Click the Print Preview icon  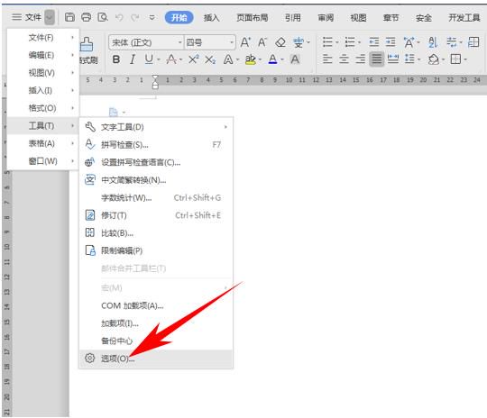coord(103,17)
